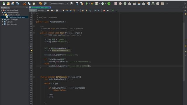
Task: Build the project with hammer icon
Action: [x=77, y=3]
